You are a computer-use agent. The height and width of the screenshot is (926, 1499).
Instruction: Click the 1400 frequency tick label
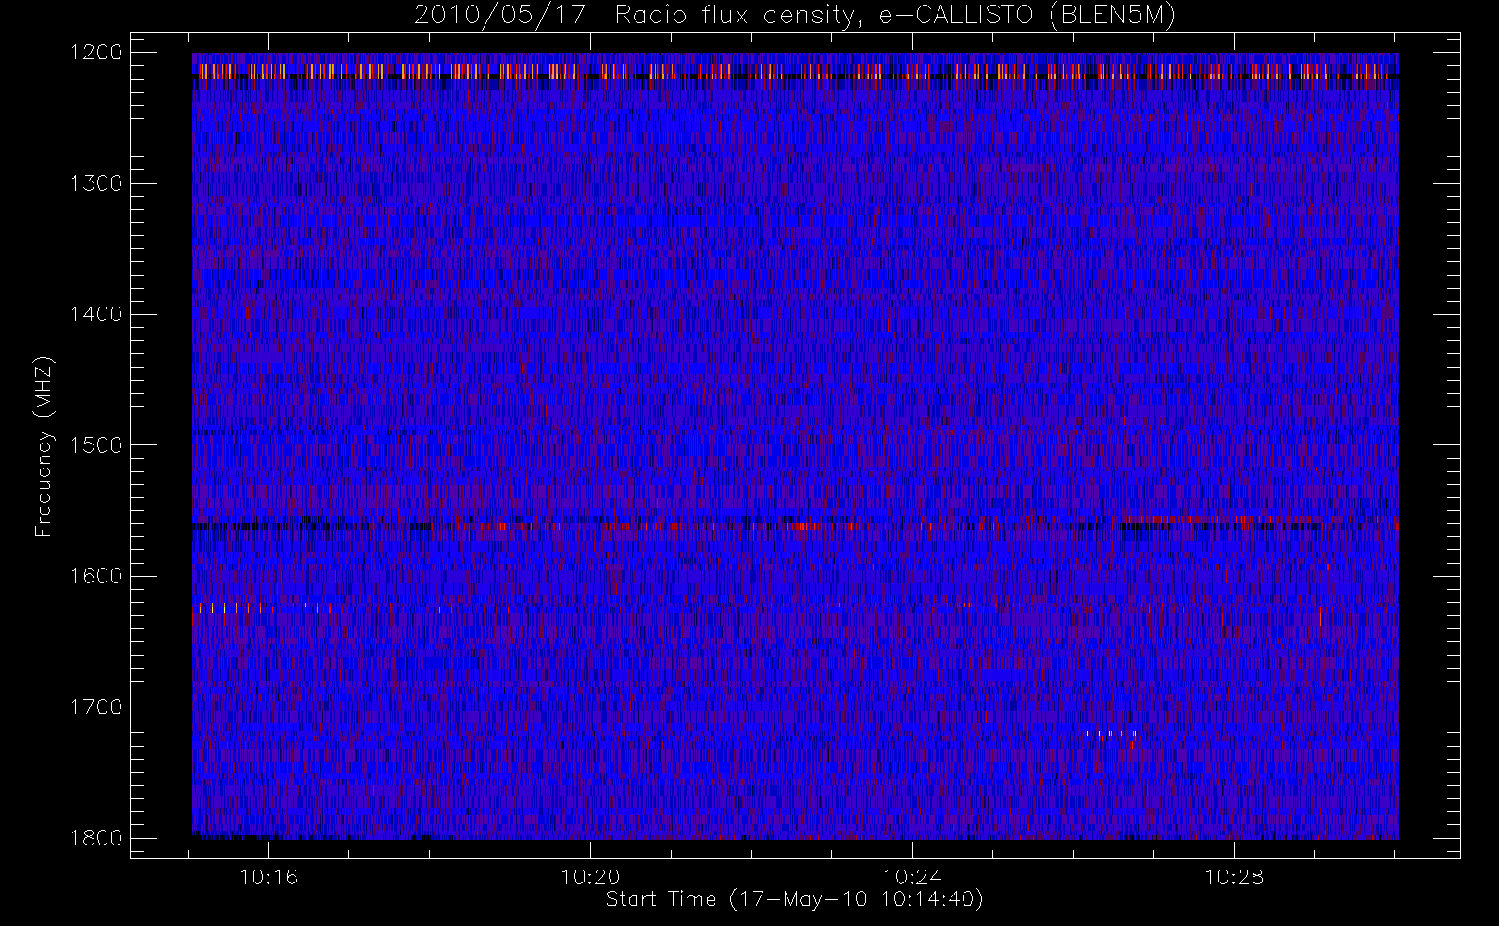[96, 314]
